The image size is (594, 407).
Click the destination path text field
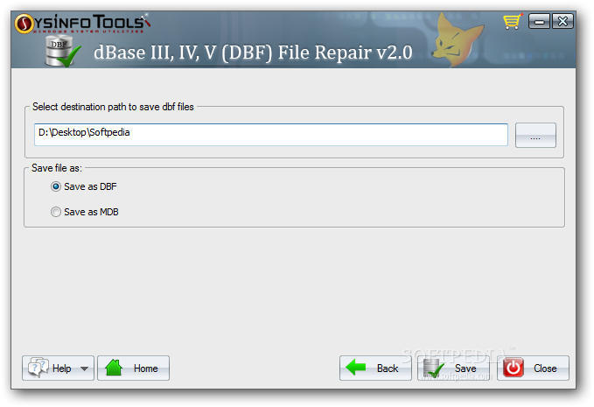(x=271, y=135)
